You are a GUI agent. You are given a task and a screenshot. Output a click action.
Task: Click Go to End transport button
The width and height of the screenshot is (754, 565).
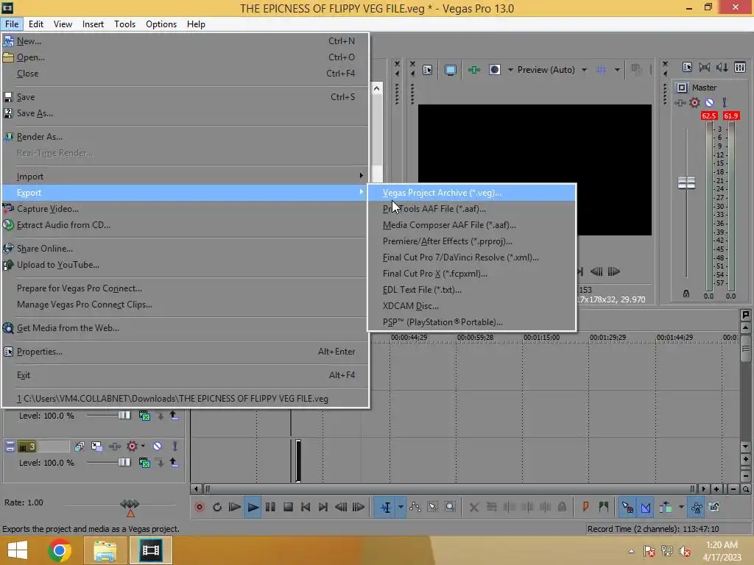click(323, 507)
